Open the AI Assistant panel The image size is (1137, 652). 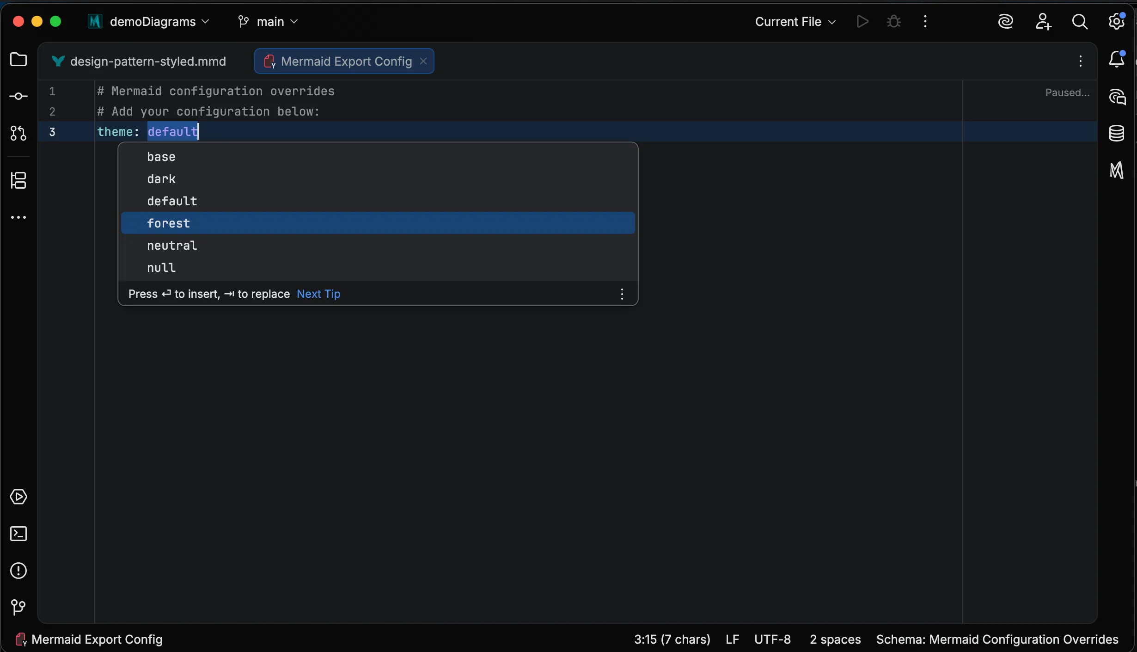point(1117,97)
